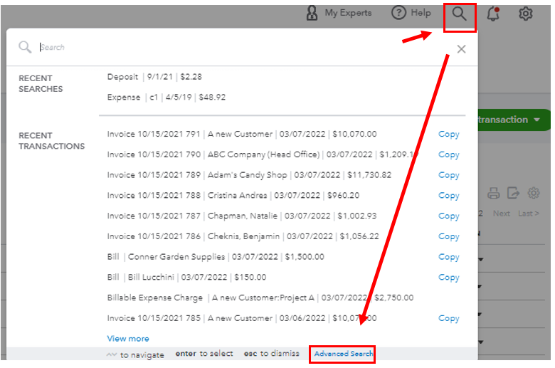The width and height of the screenshot is (555, 368).
Task: Open Invoice 789 Adam's Candy Shop row
Action: (249, 175)
